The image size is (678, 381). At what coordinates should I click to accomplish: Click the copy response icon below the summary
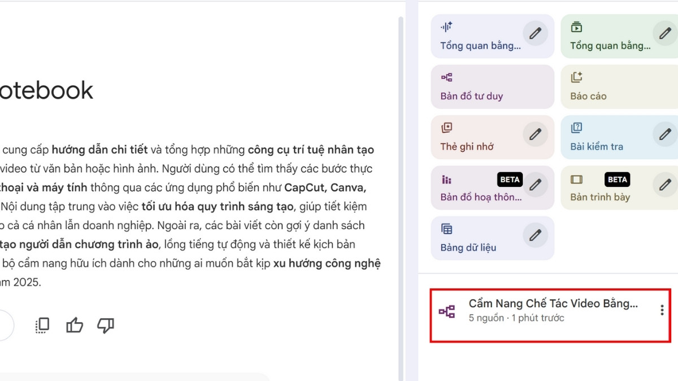tap(42, 325)
